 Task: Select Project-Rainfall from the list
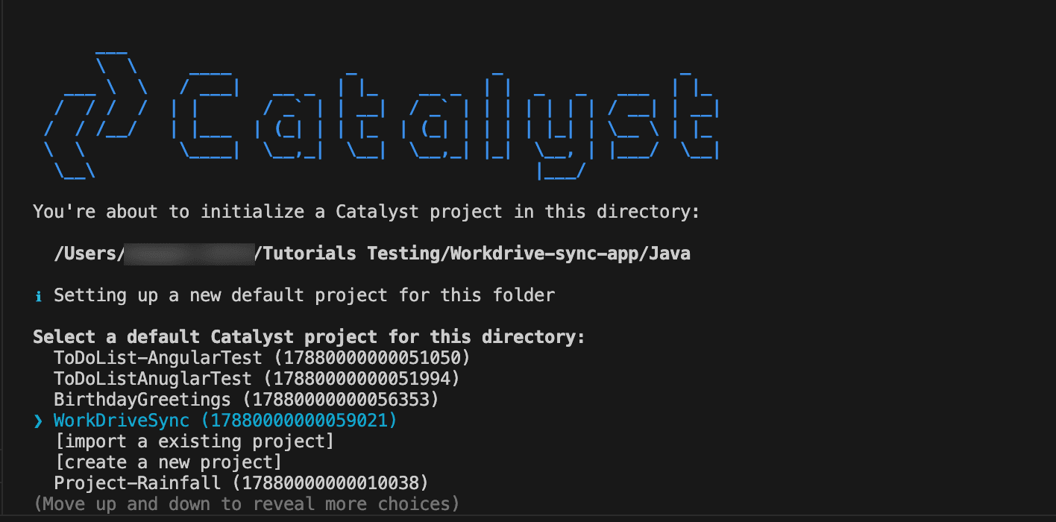coord(137,483)
